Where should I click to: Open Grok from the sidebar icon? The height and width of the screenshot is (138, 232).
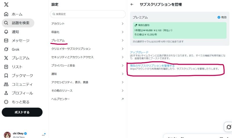click(6, 49)
